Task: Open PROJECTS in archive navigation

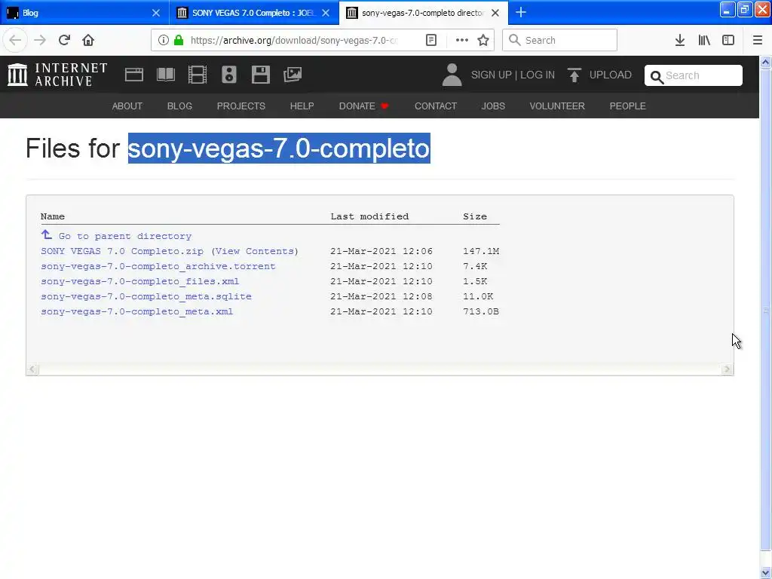Action: [241, 106]
